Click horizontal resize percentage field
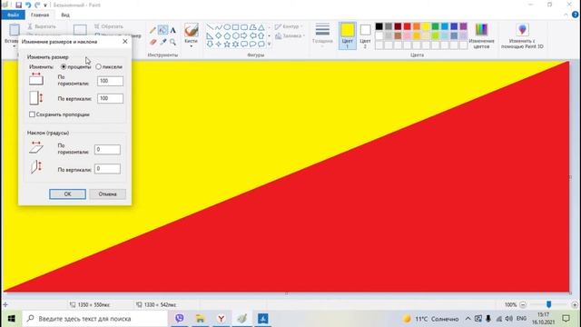The width and height of the screenshot is (581, 327). pos(110,81)
